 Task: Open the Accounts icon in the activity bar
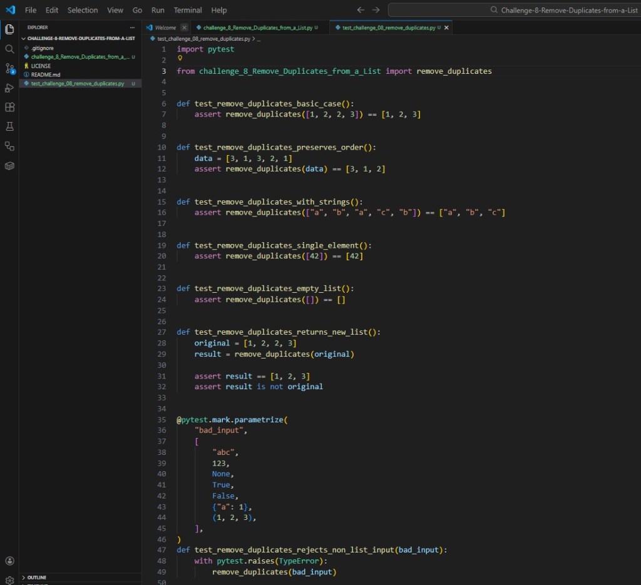tap(9, 561)
